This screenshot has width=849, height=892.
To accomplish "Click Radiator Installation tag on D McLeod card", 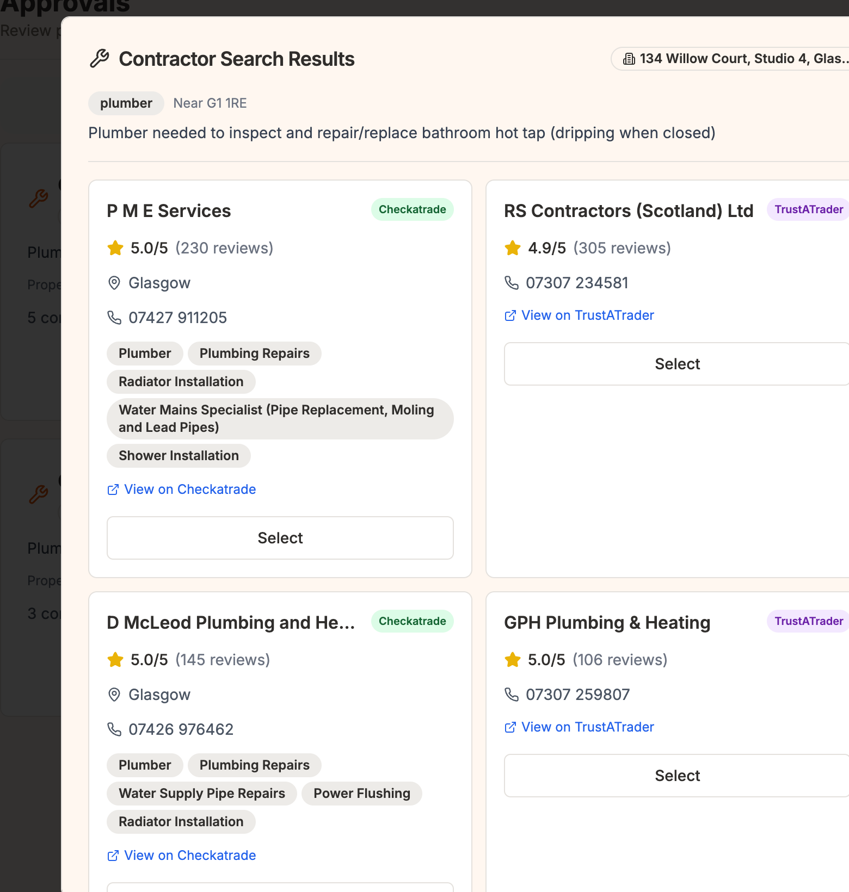I will click(181, 822).
